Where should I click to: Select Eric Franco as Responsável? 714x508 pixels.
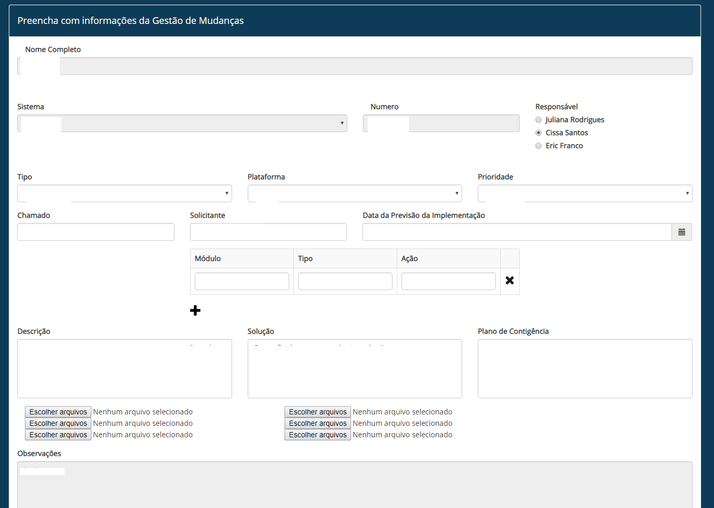point(538,146)
